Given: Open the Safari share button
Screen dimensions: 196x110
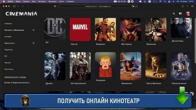Looking at the screenshot, I should (183, 6).
